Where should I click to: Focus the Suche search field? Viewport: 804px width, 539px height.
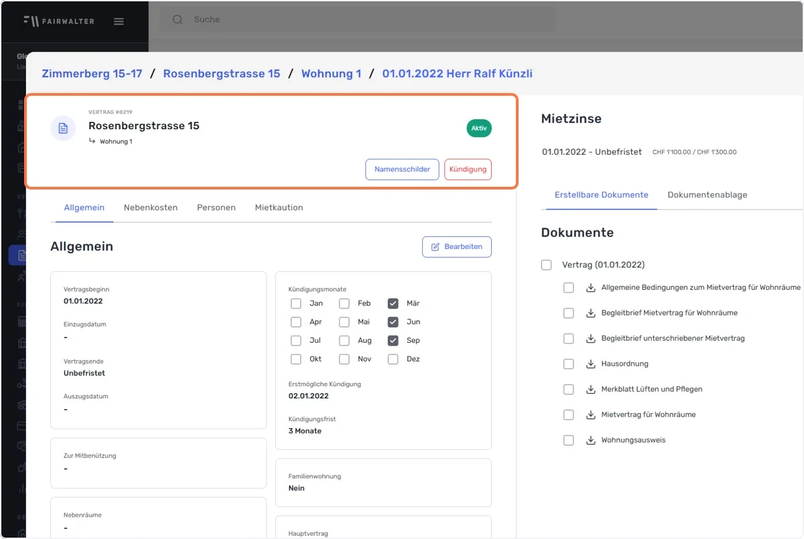362,19
